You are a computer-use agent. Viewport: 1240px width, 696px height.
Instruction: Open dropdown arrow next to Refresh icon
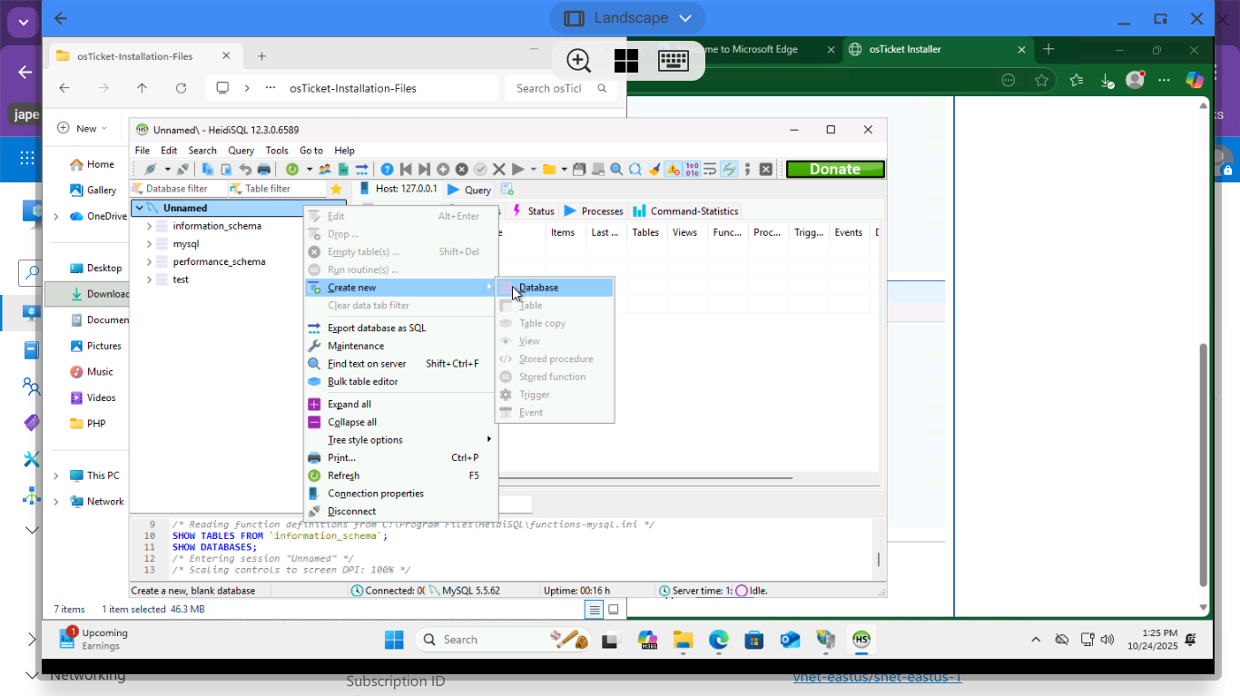point(309,169)
